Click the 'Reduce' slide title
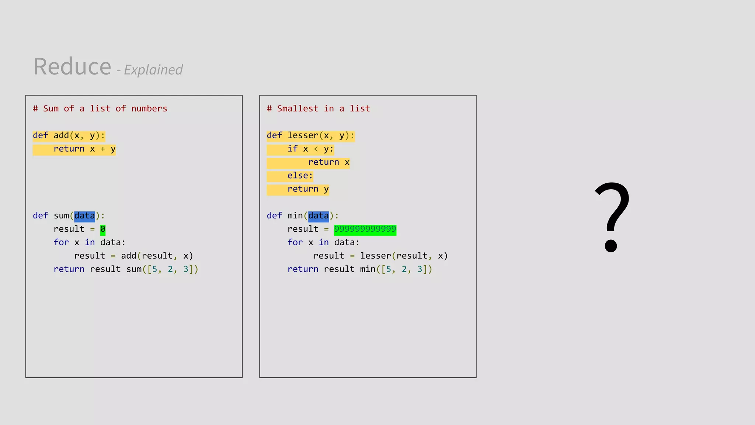Image resolution: width=755 pixels, height=425 pixels. click(x=72, y=67)
